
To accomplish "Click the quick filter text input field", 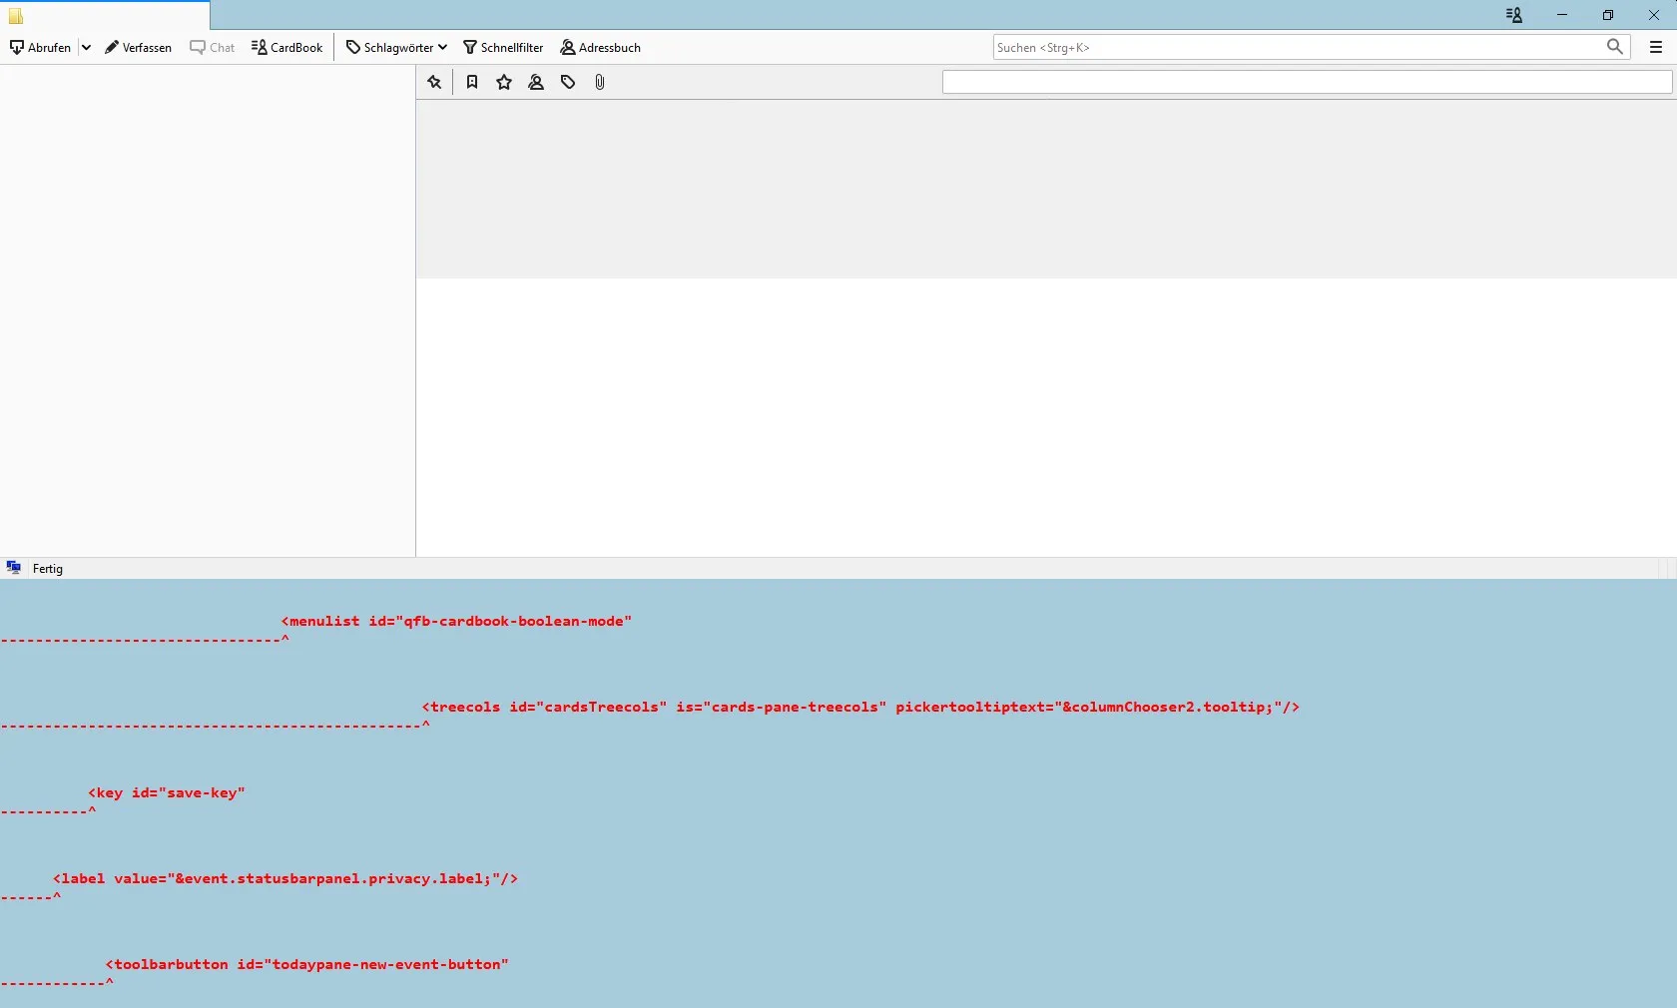I will click(x=1307, y=82).
